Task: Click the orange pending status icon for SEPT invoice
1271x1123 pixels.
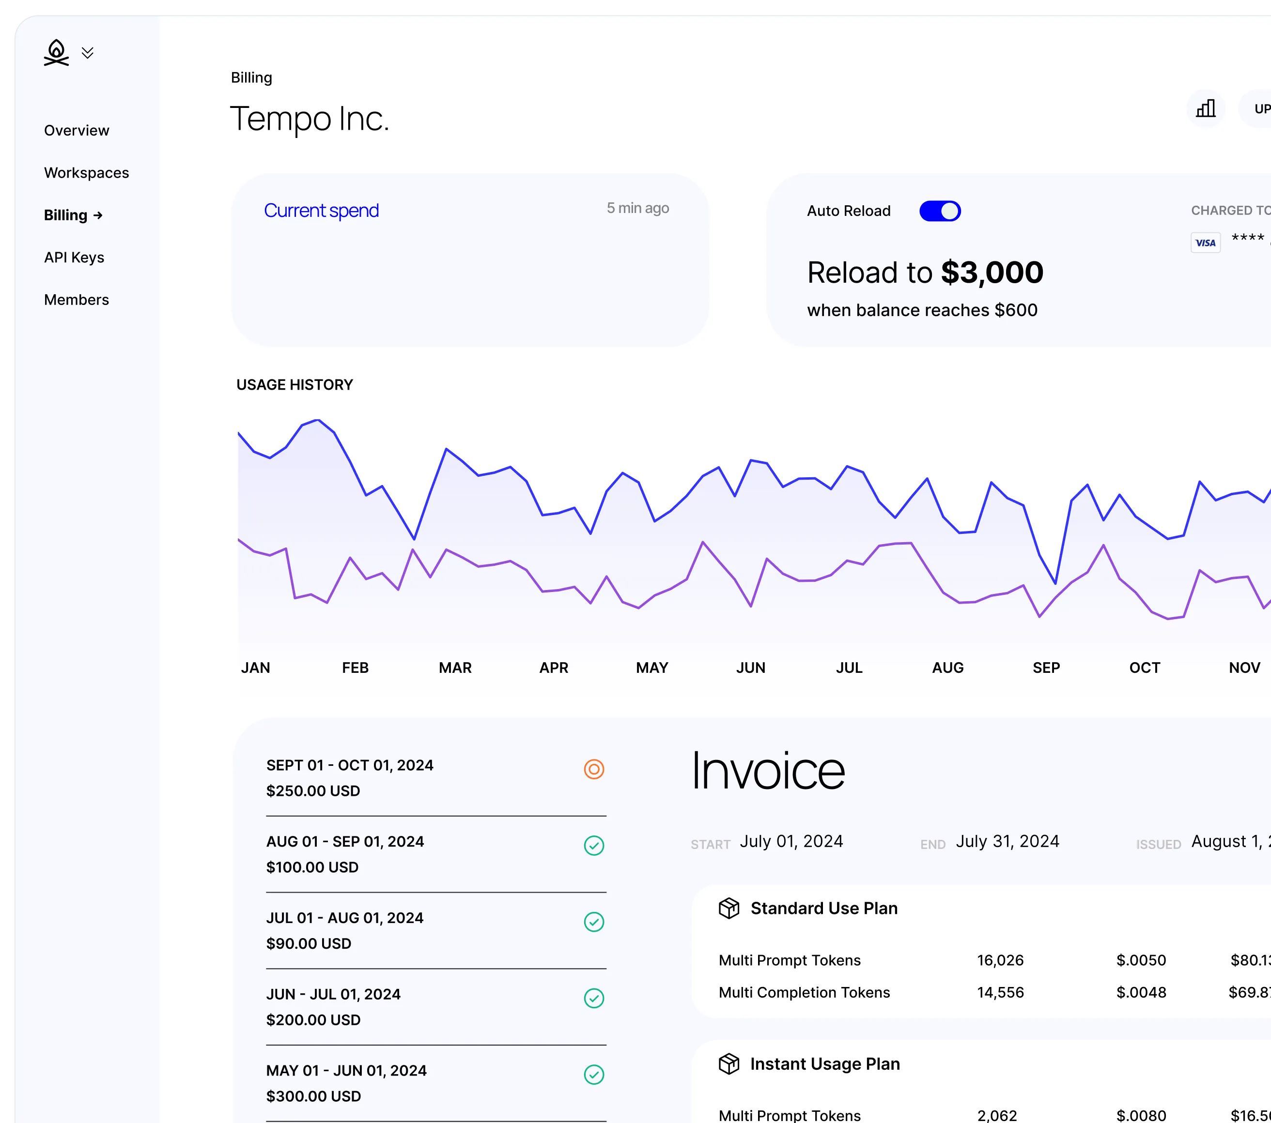Action: tap(594, 769)
